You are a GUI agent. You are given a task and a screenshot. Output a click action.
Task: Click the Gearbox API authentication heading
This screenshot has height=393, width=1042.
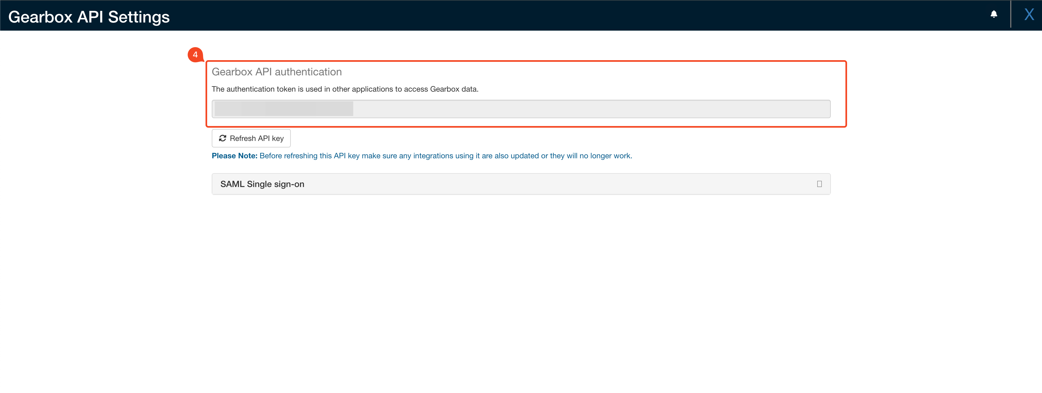tap(277, 72)
